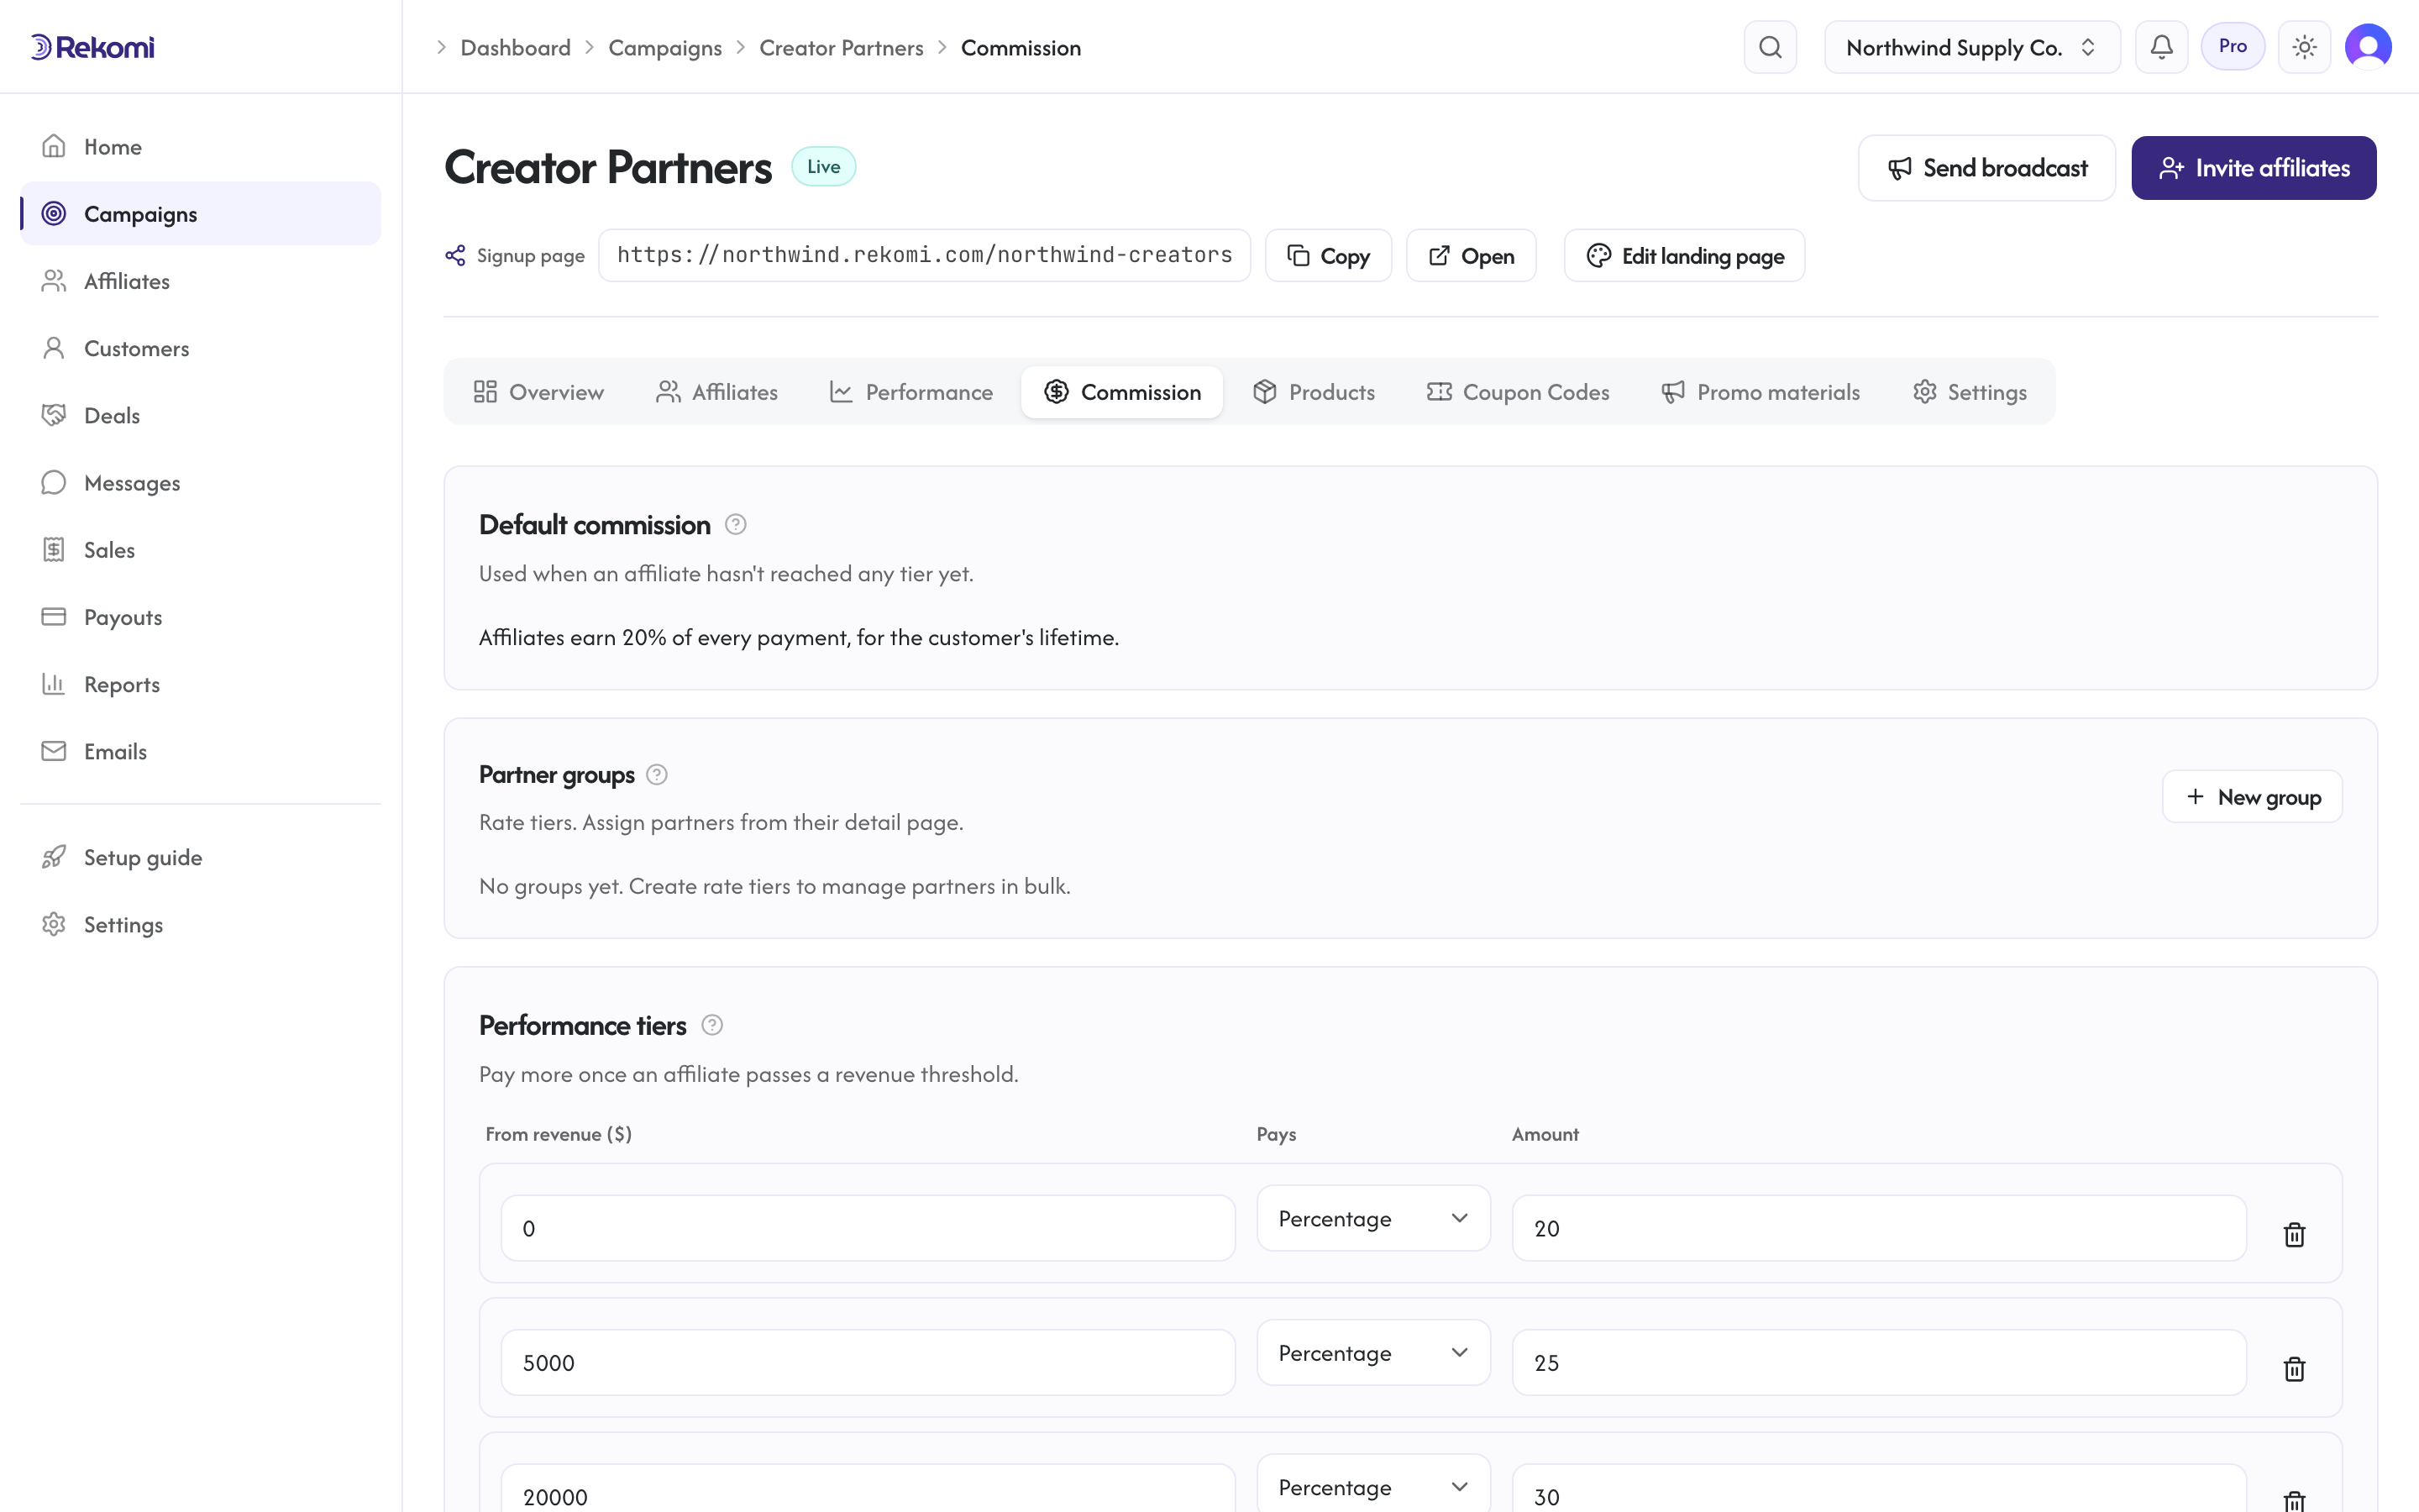2419x1512 pixels.
Task: Expand the chevron before Dashboard breadcrumb
Action: click(441, 47)
